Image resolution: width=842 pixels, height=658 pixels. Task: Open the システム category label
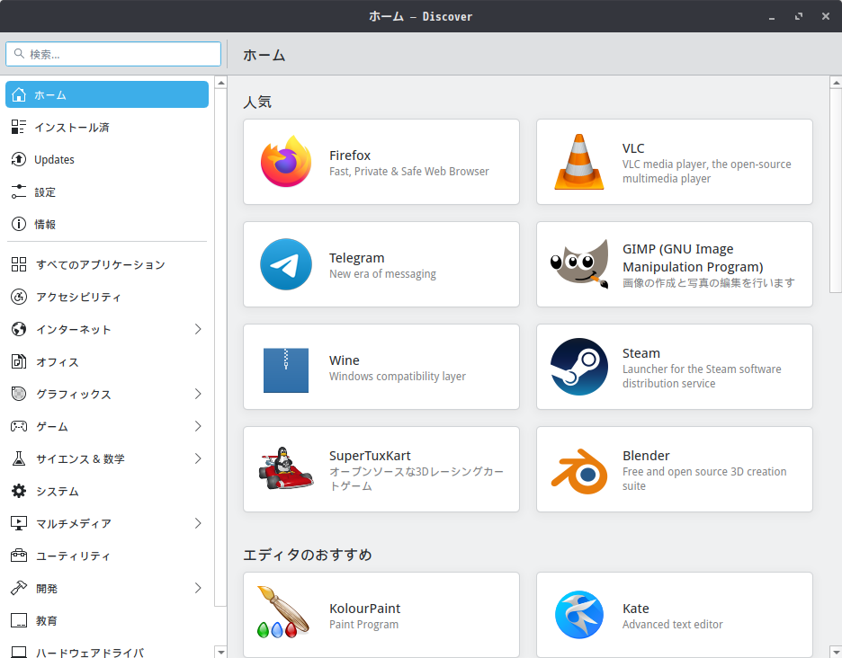[58, 491]
